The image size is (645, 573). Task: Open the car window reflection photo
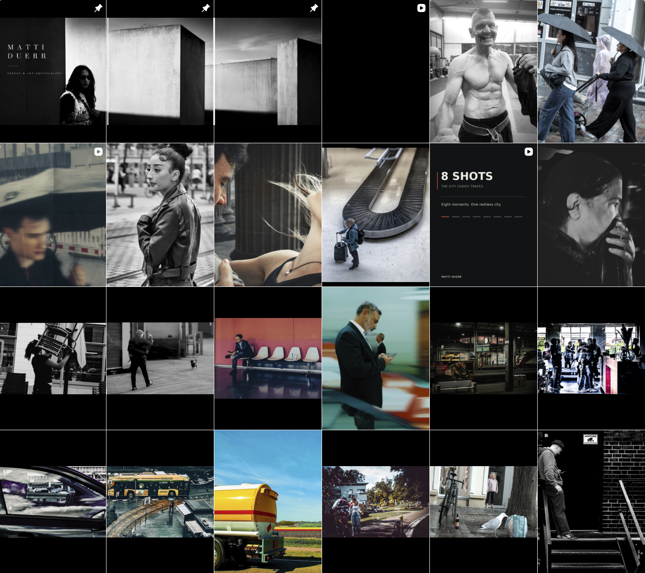(53, 502)
